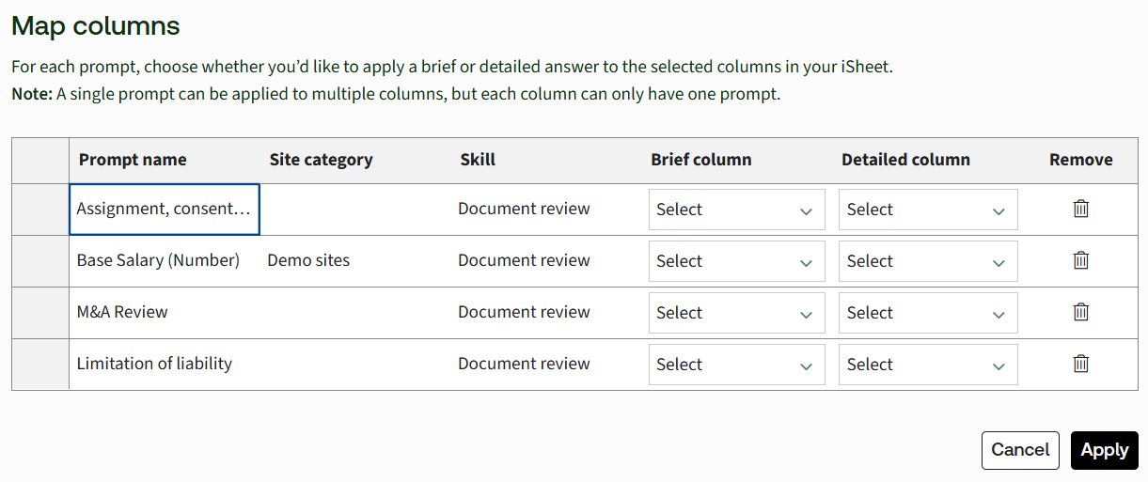Select the Assignment, consent prompt name cell
1148x482 pixels.
[164, 209]
